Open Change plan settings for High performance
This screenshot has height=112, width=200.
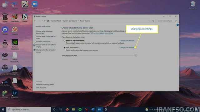tap(127, 48)
